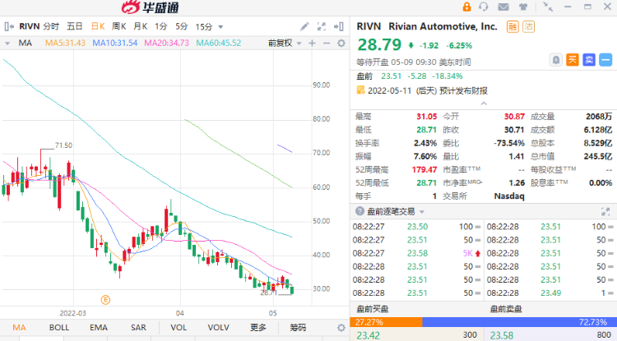Expand chart to fullscreen icon

click(x=322, y=26)
